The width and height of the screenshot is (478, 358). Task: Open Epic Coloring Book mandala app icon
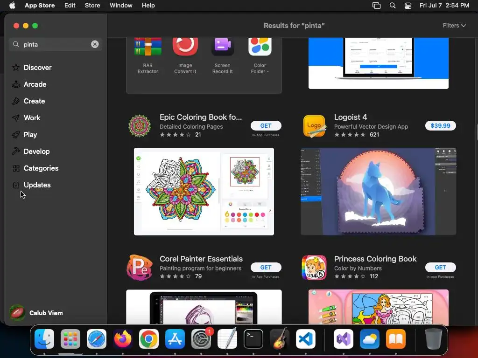pyautogui.click(x=140, y=126)
